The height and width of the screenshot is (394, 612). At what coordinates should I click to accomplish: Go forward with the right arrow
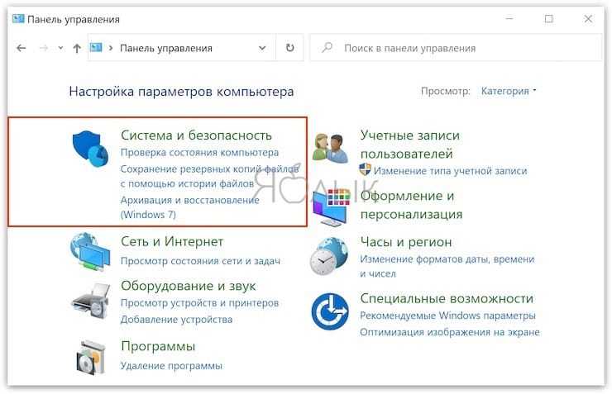[44, 48]
